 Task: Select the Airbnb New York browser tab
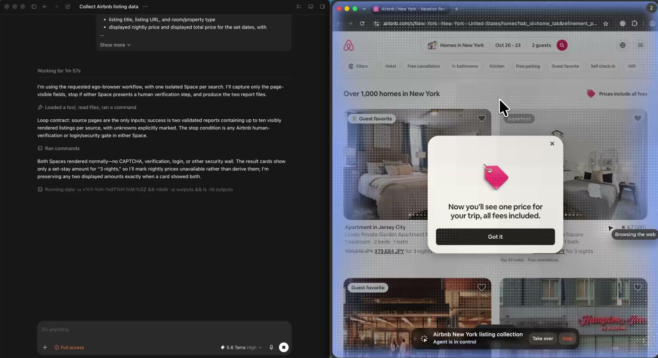410,9
